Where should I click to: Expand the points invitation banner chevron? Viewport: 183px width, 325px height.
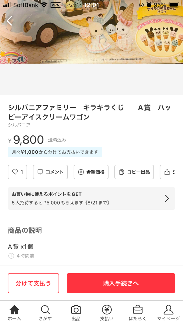(167, 199)
